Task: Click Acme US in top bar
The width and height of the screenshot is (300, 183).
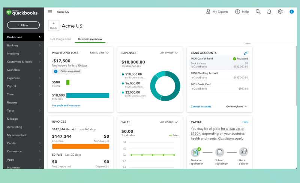Action: [x=63, y=12]
